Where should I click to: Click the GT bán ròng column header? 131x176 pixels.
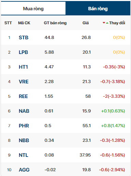tap(55, 23)
